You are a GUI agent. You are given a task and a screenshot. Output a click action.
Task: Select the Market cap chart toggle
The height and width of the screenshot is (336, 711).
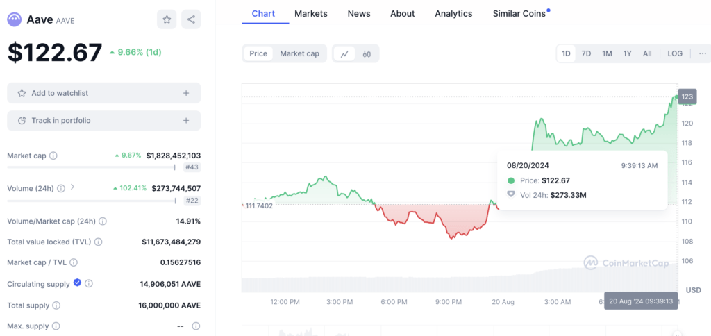(299, 53)
